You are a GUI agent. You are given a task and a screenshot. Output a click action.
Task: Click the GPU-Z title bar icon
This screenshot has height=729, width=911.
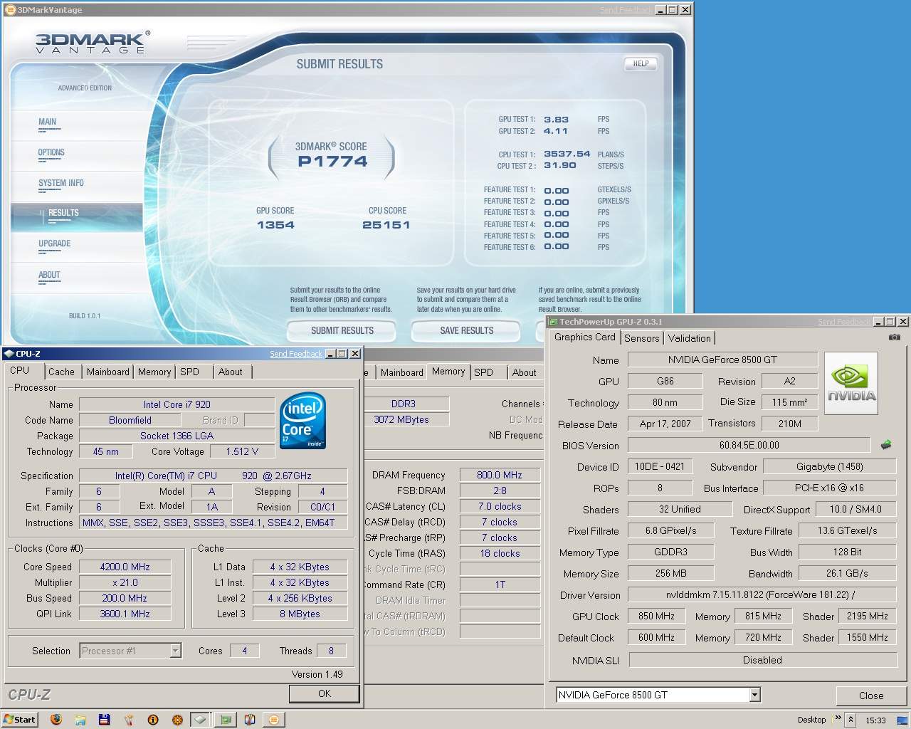[553, 322]
